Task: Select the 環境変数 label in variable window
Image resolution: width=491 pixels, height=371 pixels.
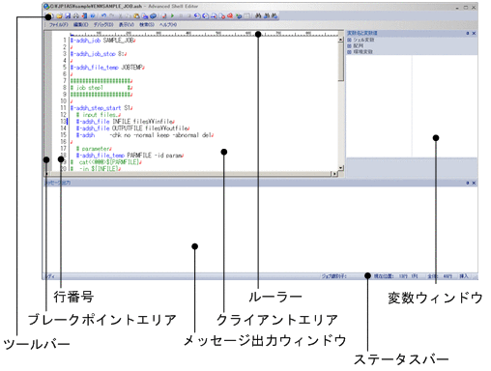Action: (363, 51)
